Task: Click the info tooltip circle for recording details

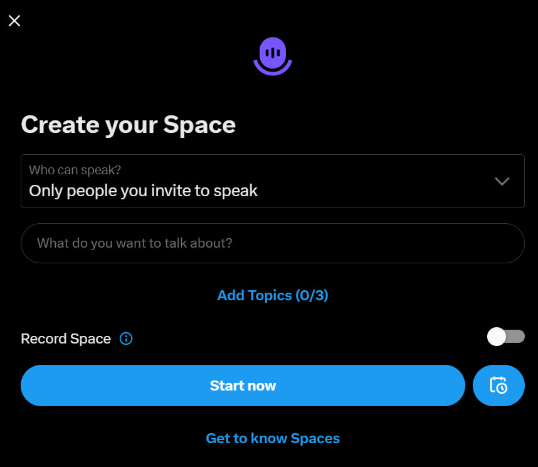Action: 126,338
